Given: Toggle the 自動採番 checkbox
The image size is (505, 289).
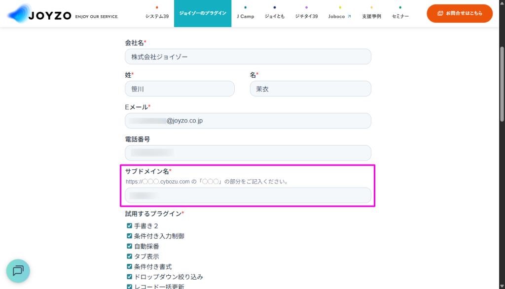Looking at the screenshot, I should (129, 246).
